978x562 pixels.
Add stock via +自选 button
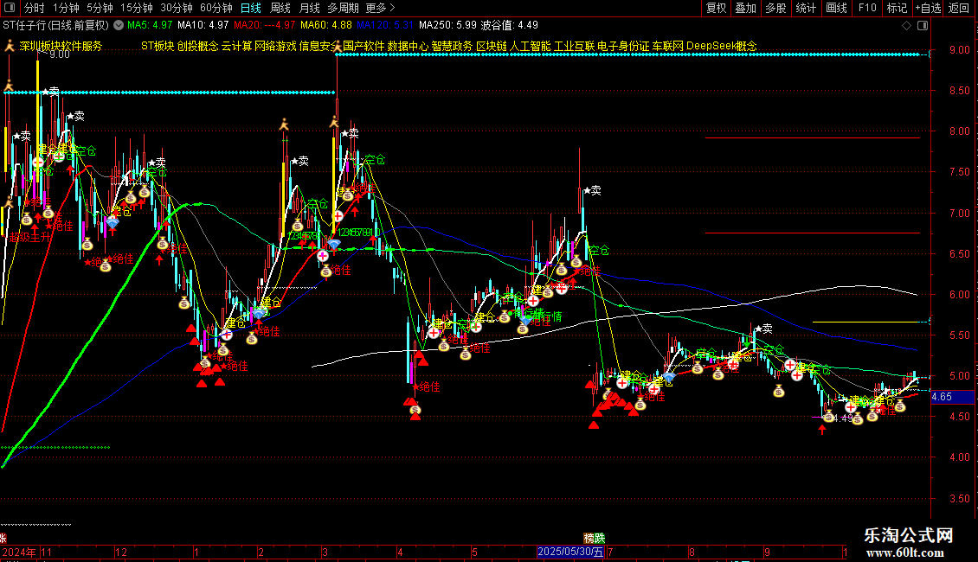click(x=928, y=8)
